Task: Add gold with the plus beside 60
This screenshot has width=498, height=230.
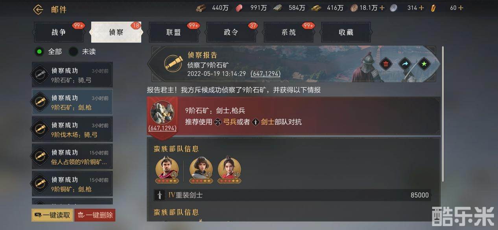Action: click(461, 8)
